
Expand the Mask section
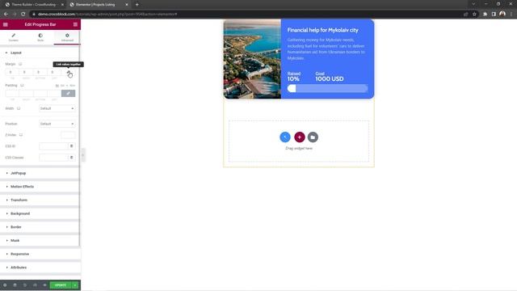tap(40, 241)
